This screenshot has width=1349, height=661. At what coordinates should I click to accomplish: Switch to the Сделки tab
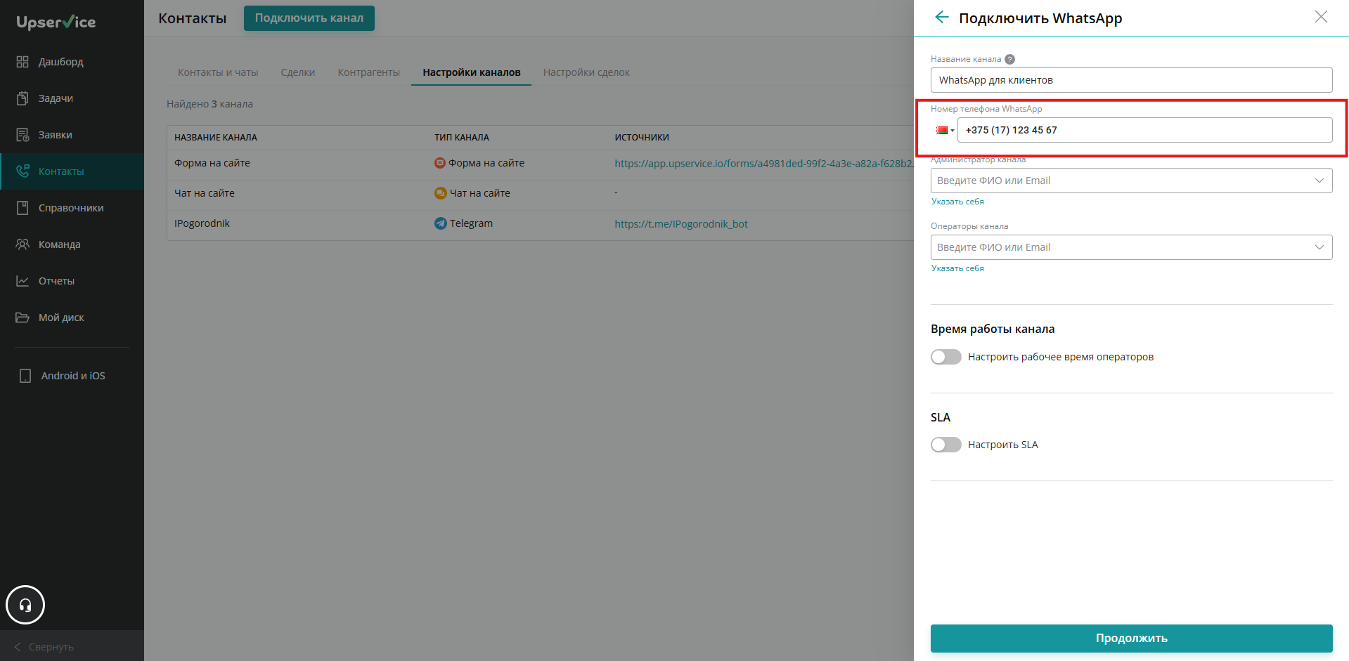pos(298,72)
